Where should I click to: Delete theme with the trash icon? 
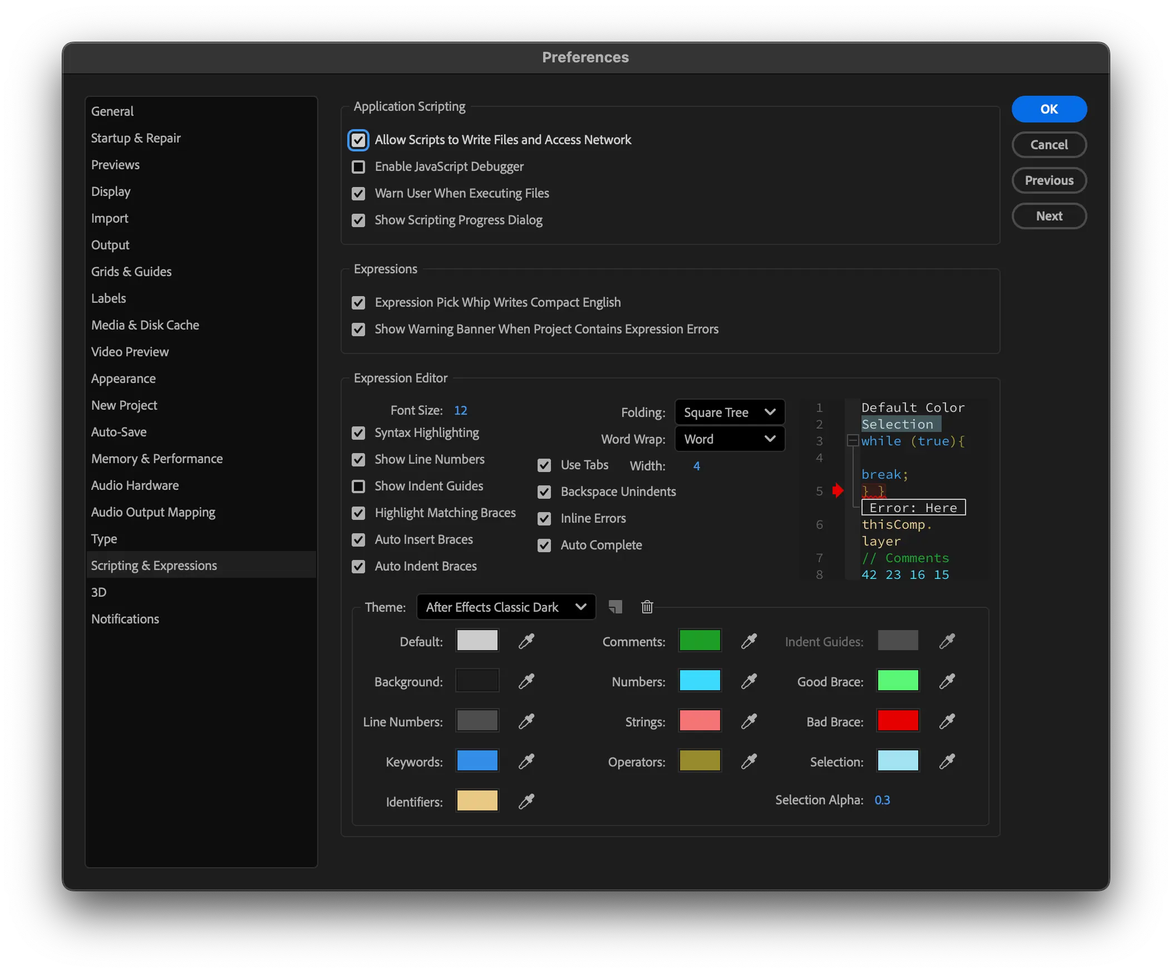(x=647, y=607)
